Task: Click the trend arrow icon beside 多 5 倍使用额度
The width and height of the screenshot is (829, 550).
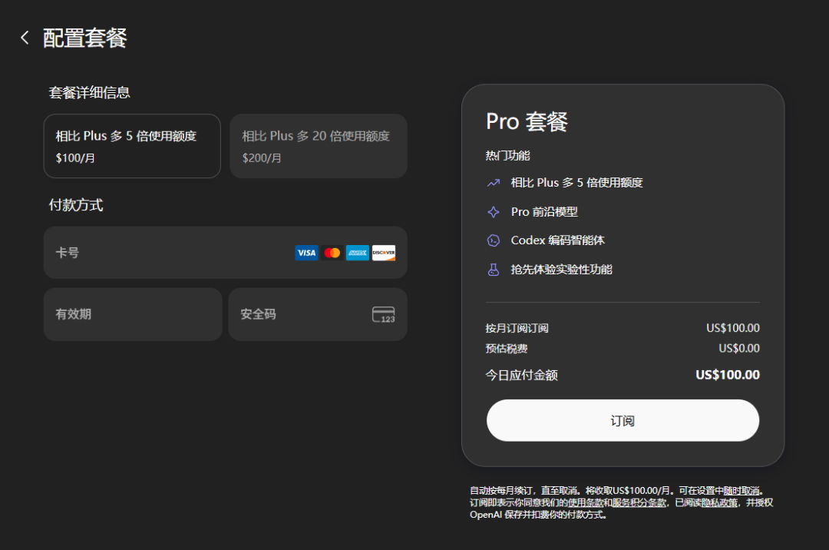Action: click(x=494, y=183)
